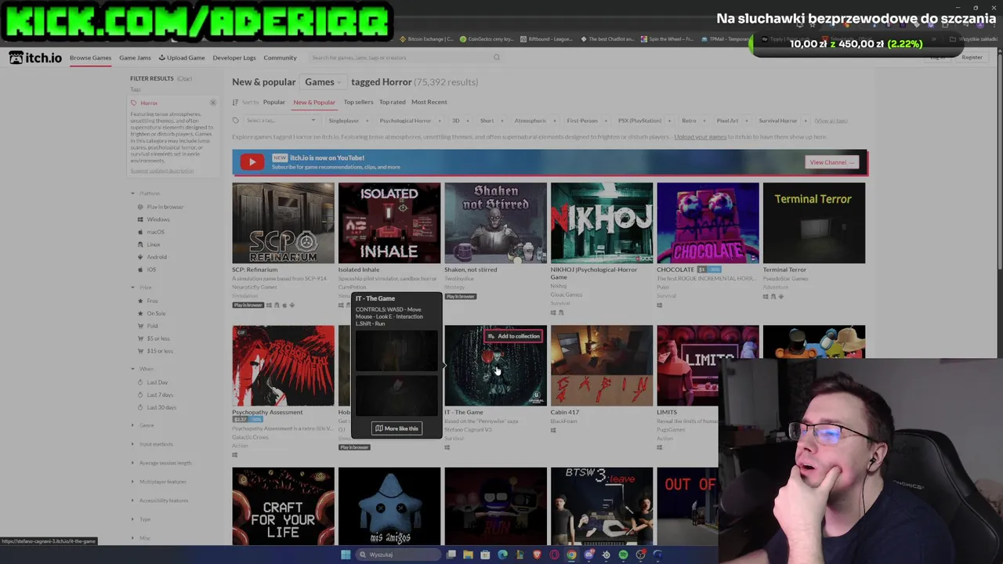The height and width of the screenshot is (564, 1003).
Task: Filter by Free price
Action: click(x=147, y=301)
